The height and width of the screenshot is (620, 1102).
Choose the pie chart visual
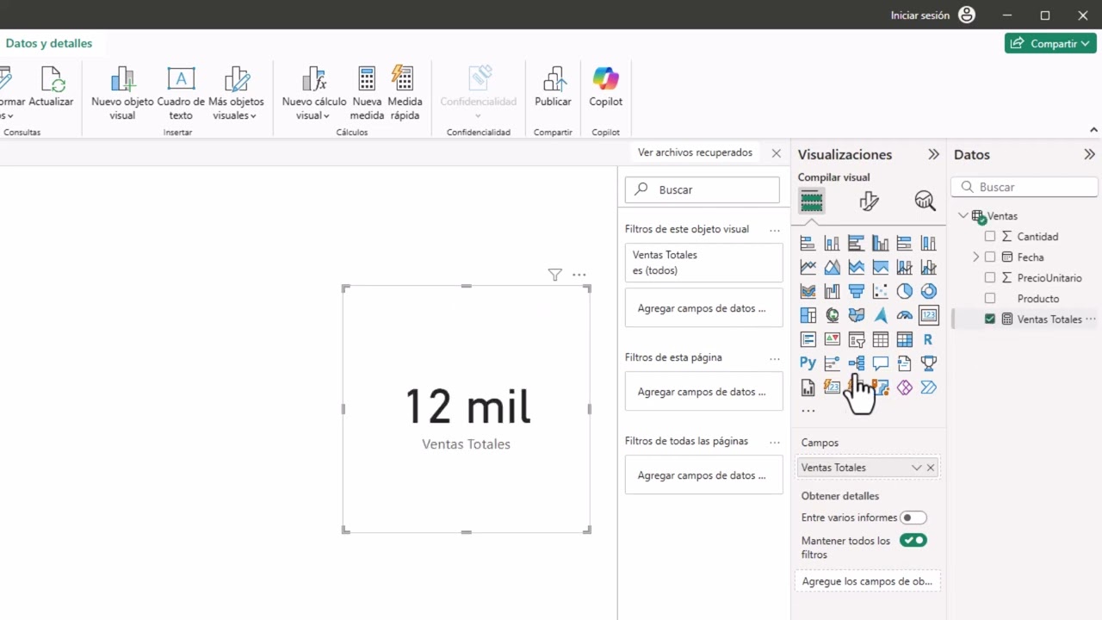coord(904,291)
